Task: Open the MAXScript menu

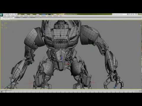Action: pyautogui.click(x=56, y=16)
